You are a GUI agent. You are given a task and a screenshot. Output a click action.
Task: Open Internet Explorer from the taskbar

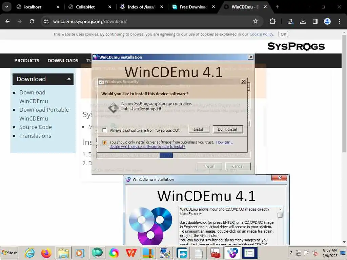pyautogui.click(x=29, y=253)
